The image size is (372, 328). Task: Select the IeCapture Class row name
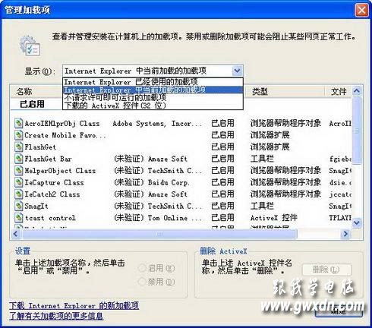click(54, 182)
